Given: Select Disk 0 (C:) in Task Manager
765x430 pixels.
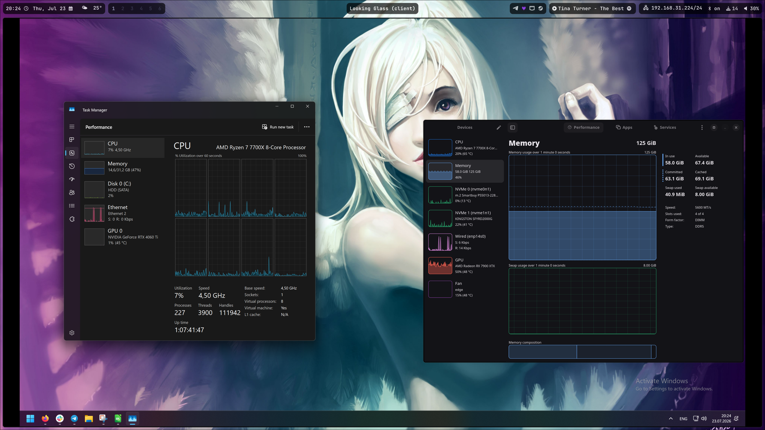Looking at the screenshot, I should 123,190.
